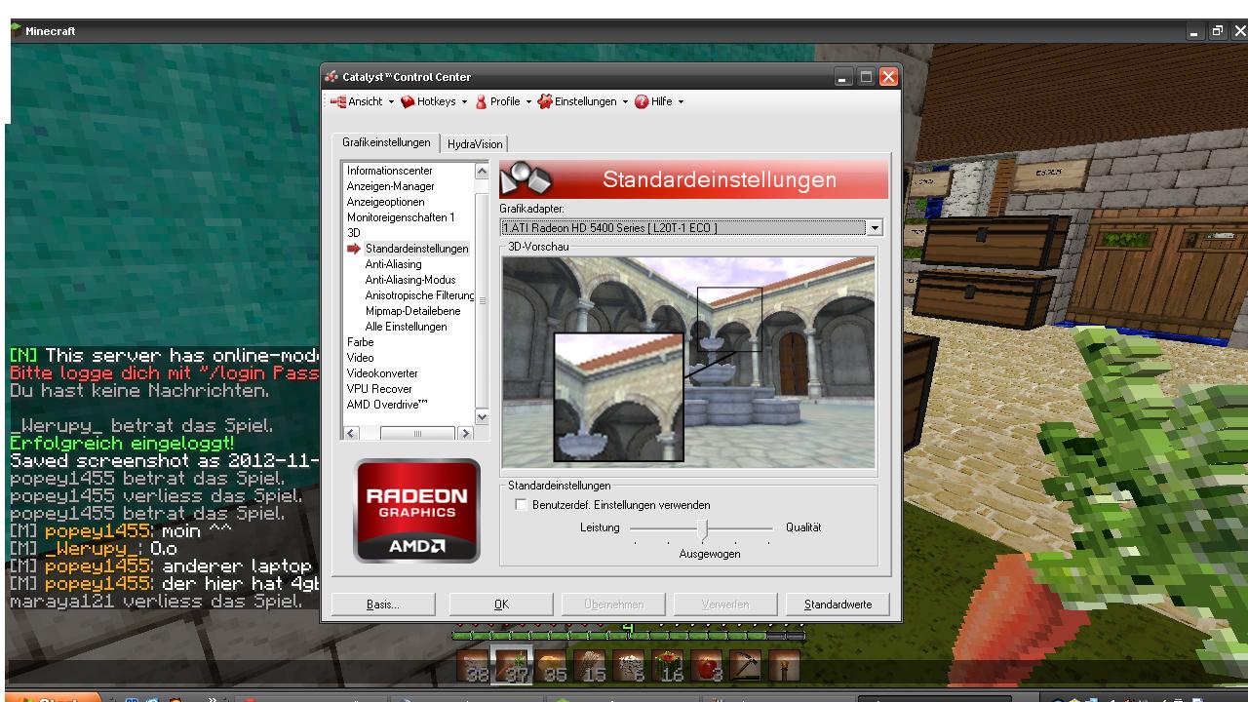Switch to the HydraVision tab

pyautogui.click(x=475, y=144)
